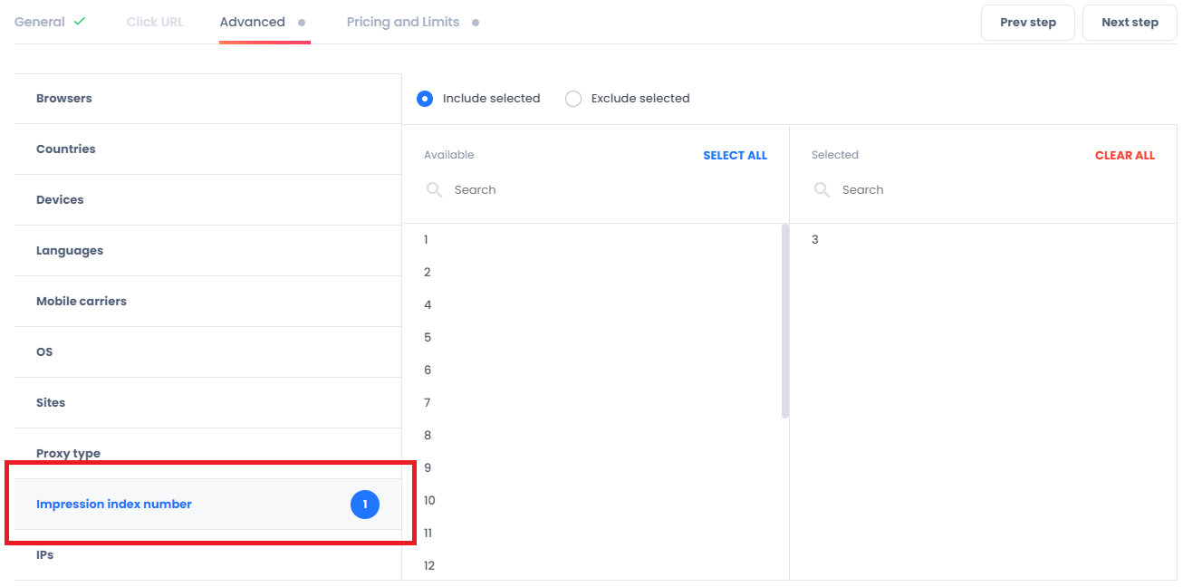Screen dimensions: 1183x587
Task: Select the Include selected radio button
Action: [425, 99]
